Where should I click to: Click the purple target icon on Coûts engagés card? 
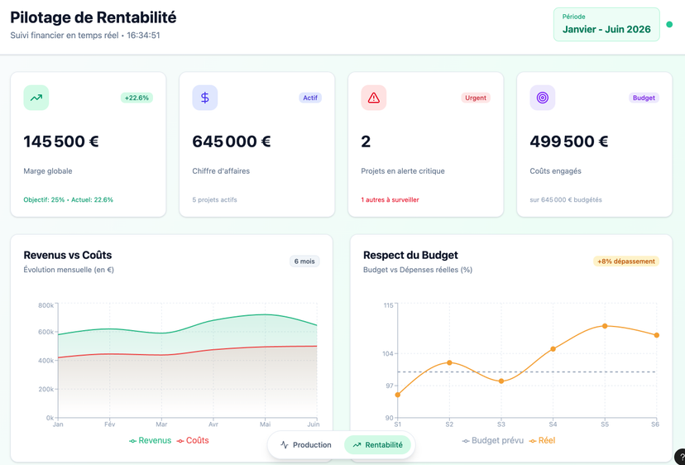[x=543, y=98]
